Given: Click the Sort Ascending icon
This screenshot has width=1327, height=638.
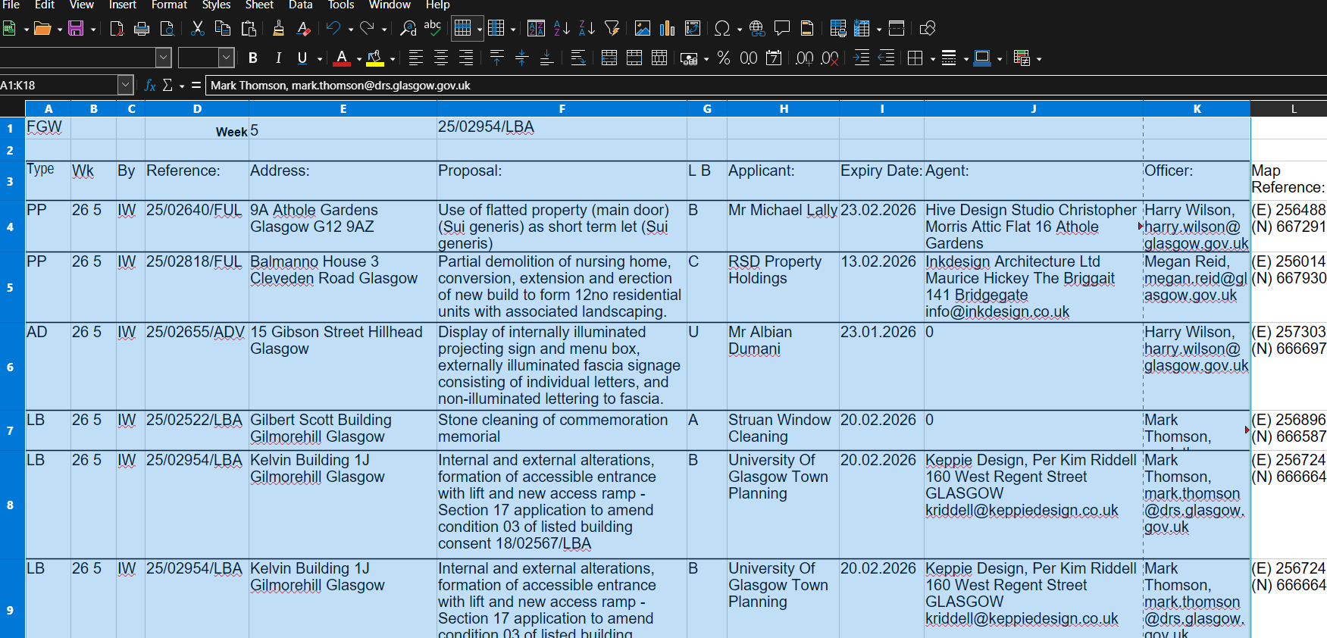Looking at the screenshot, I should [562, 29].
